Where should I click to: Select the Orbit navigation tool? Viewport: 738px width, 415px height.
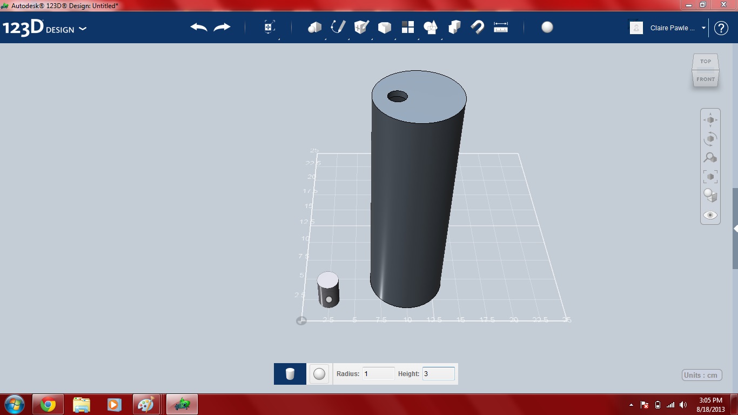point(710,139)
